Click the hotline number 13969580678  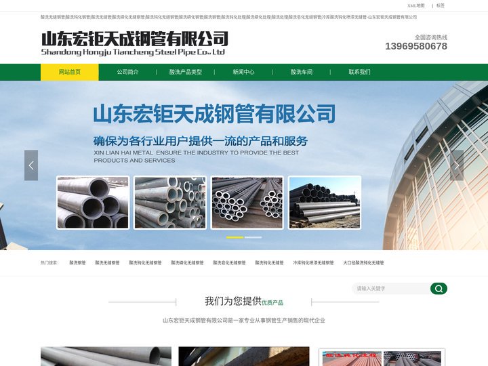click(416, 46)
